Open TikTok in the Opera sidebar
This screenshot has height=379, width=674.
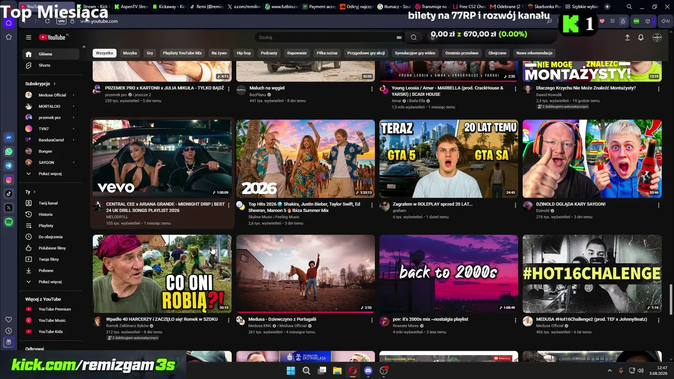coord(8,194)
